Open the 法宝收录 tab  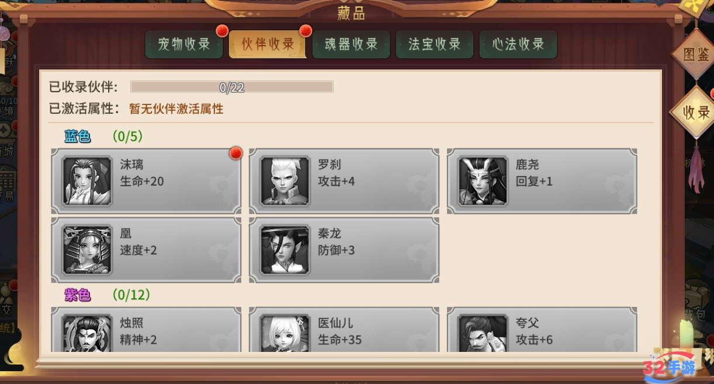434,44
